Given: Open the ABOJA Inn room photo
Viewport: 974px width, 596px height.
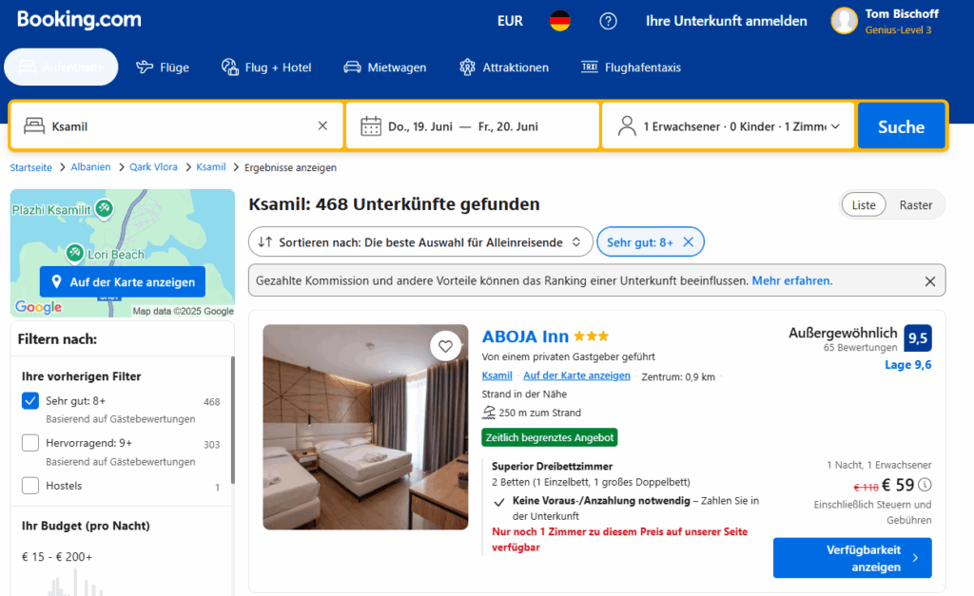Looking at the screenshot, I should tap(365, 427).
